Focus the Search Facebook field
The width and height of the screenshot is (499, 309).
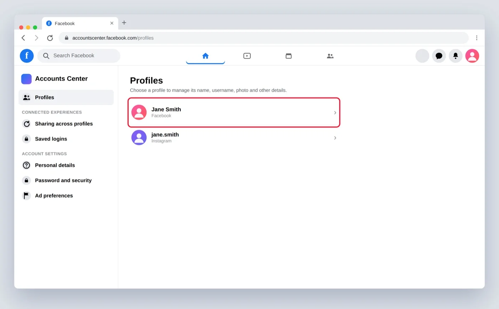click(79, 56)
